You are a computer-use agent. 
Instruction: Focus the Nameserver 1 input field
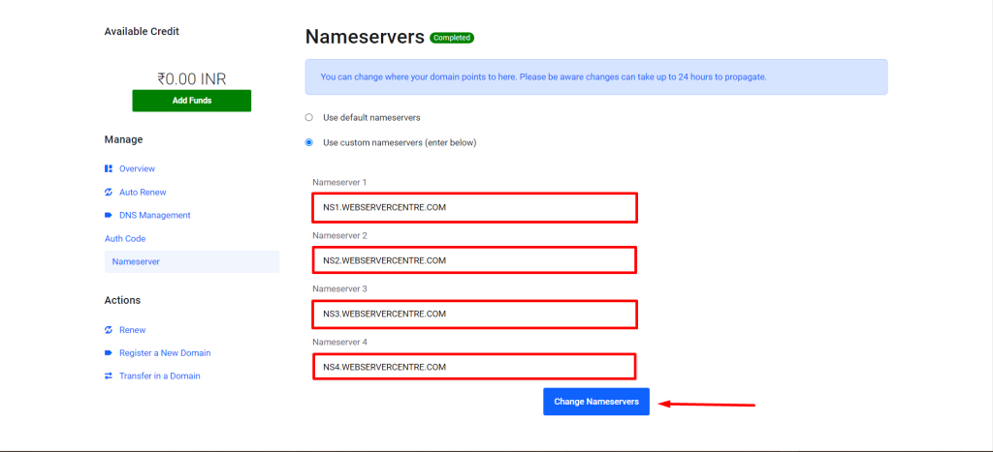coord(474,208)
